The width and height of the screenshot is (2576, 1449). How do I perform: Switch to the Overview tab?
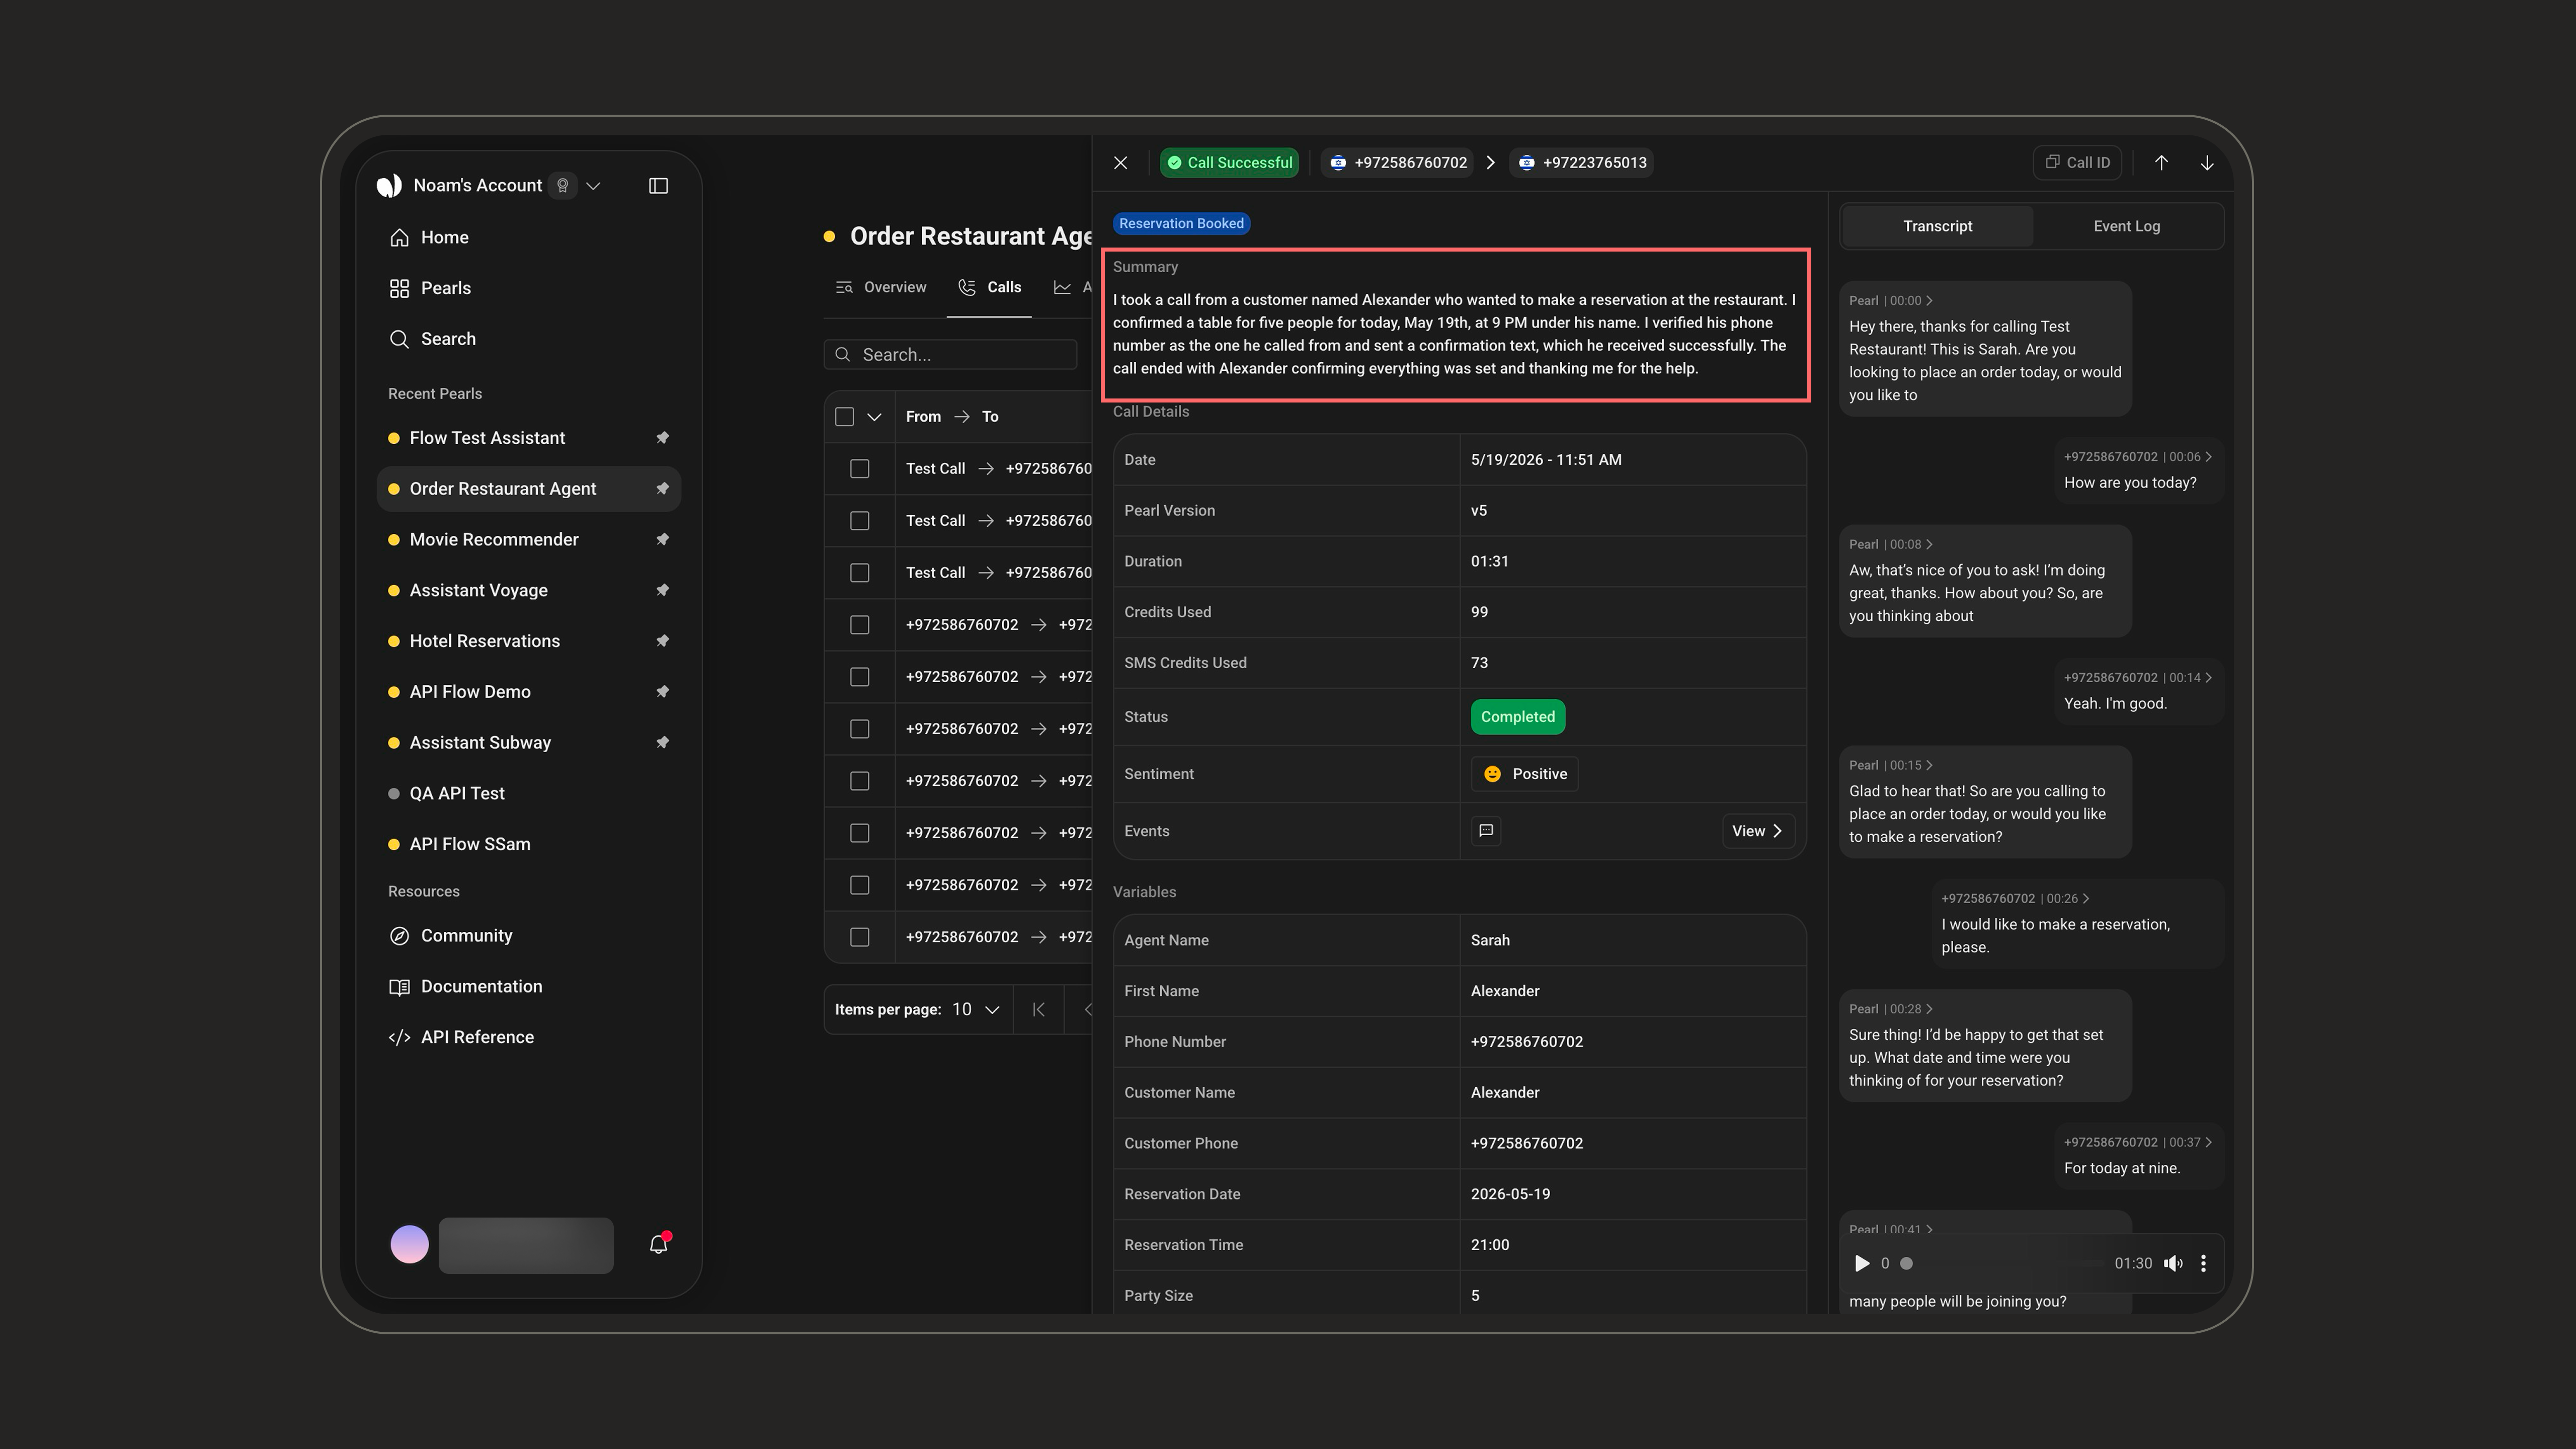click(881, 288)
